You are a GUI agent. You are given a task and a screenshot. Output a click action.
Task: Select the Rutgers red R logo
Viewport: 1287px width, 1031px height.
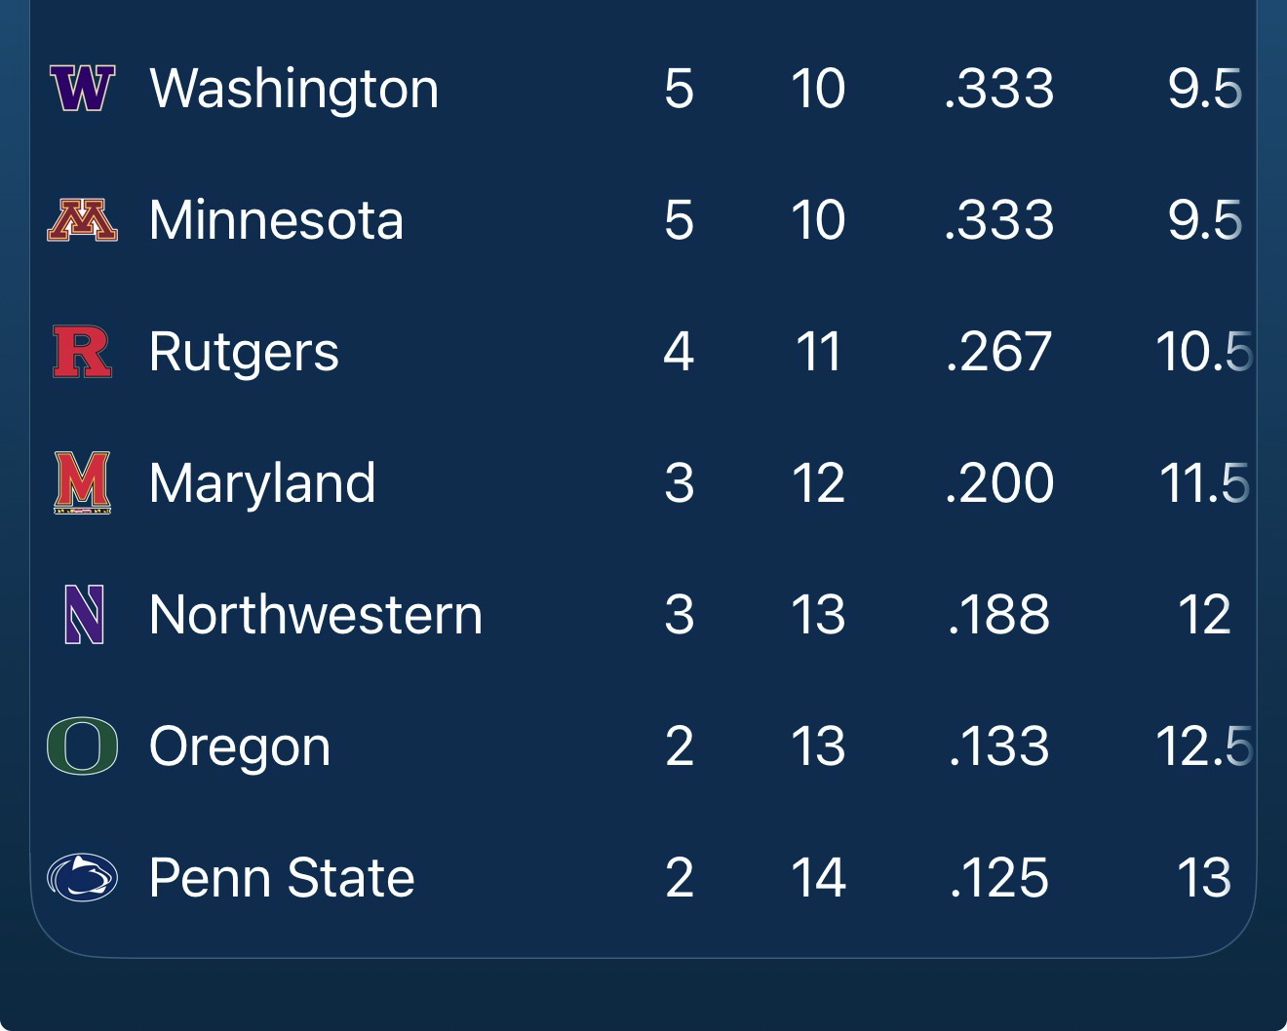82,352
